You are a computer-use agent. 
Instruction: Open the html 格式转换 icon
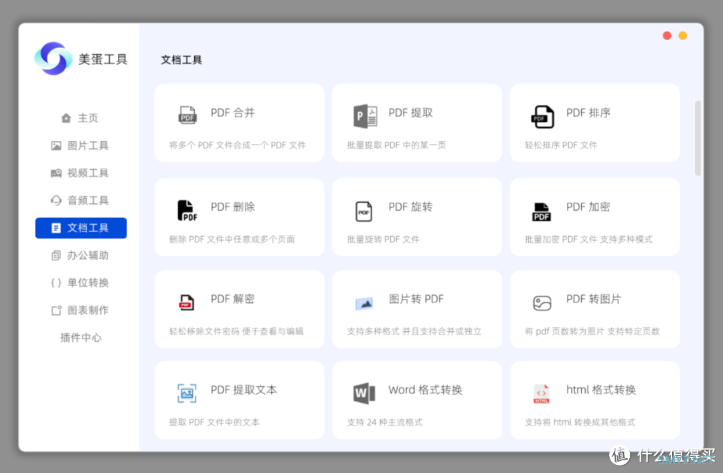tap(542, 393)
